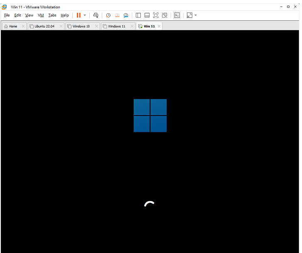Show the console view
Image resolution: width=302 pixels, height=253 pixels.
(x=177, y=15)
